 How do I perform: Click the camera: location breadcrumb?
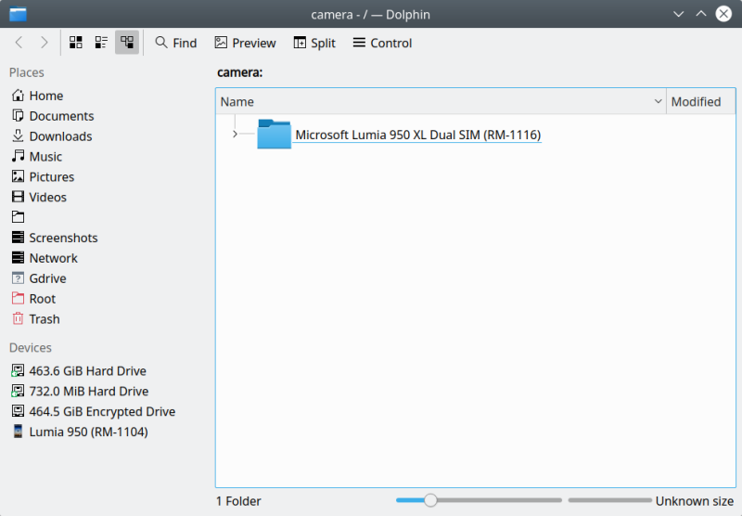point(240,72)
